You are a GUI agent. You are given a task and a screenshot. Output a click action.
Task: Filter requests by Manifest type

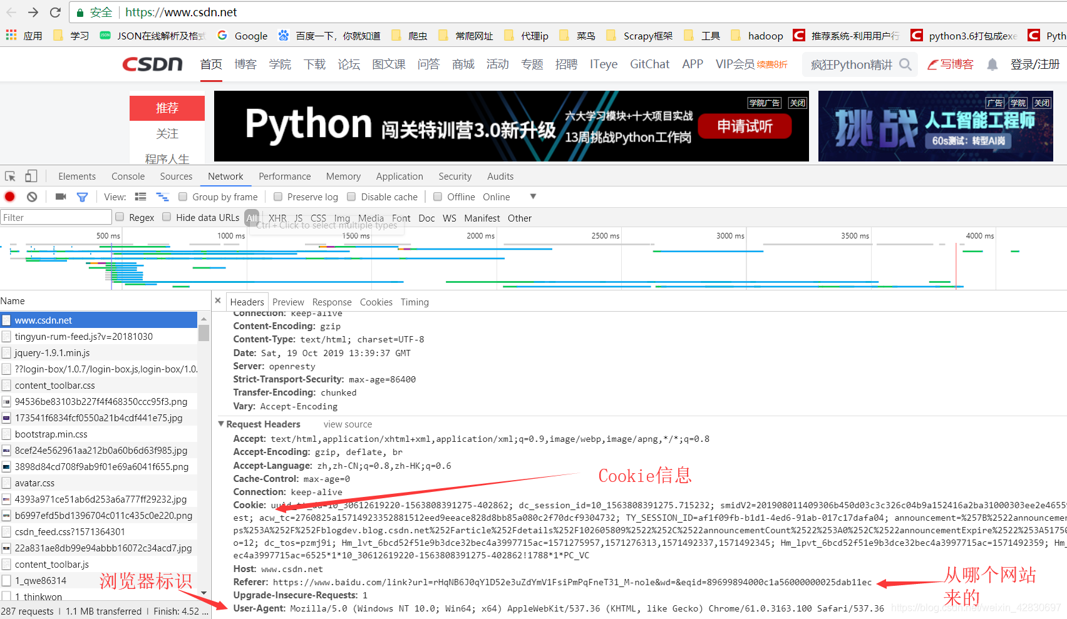482,218
